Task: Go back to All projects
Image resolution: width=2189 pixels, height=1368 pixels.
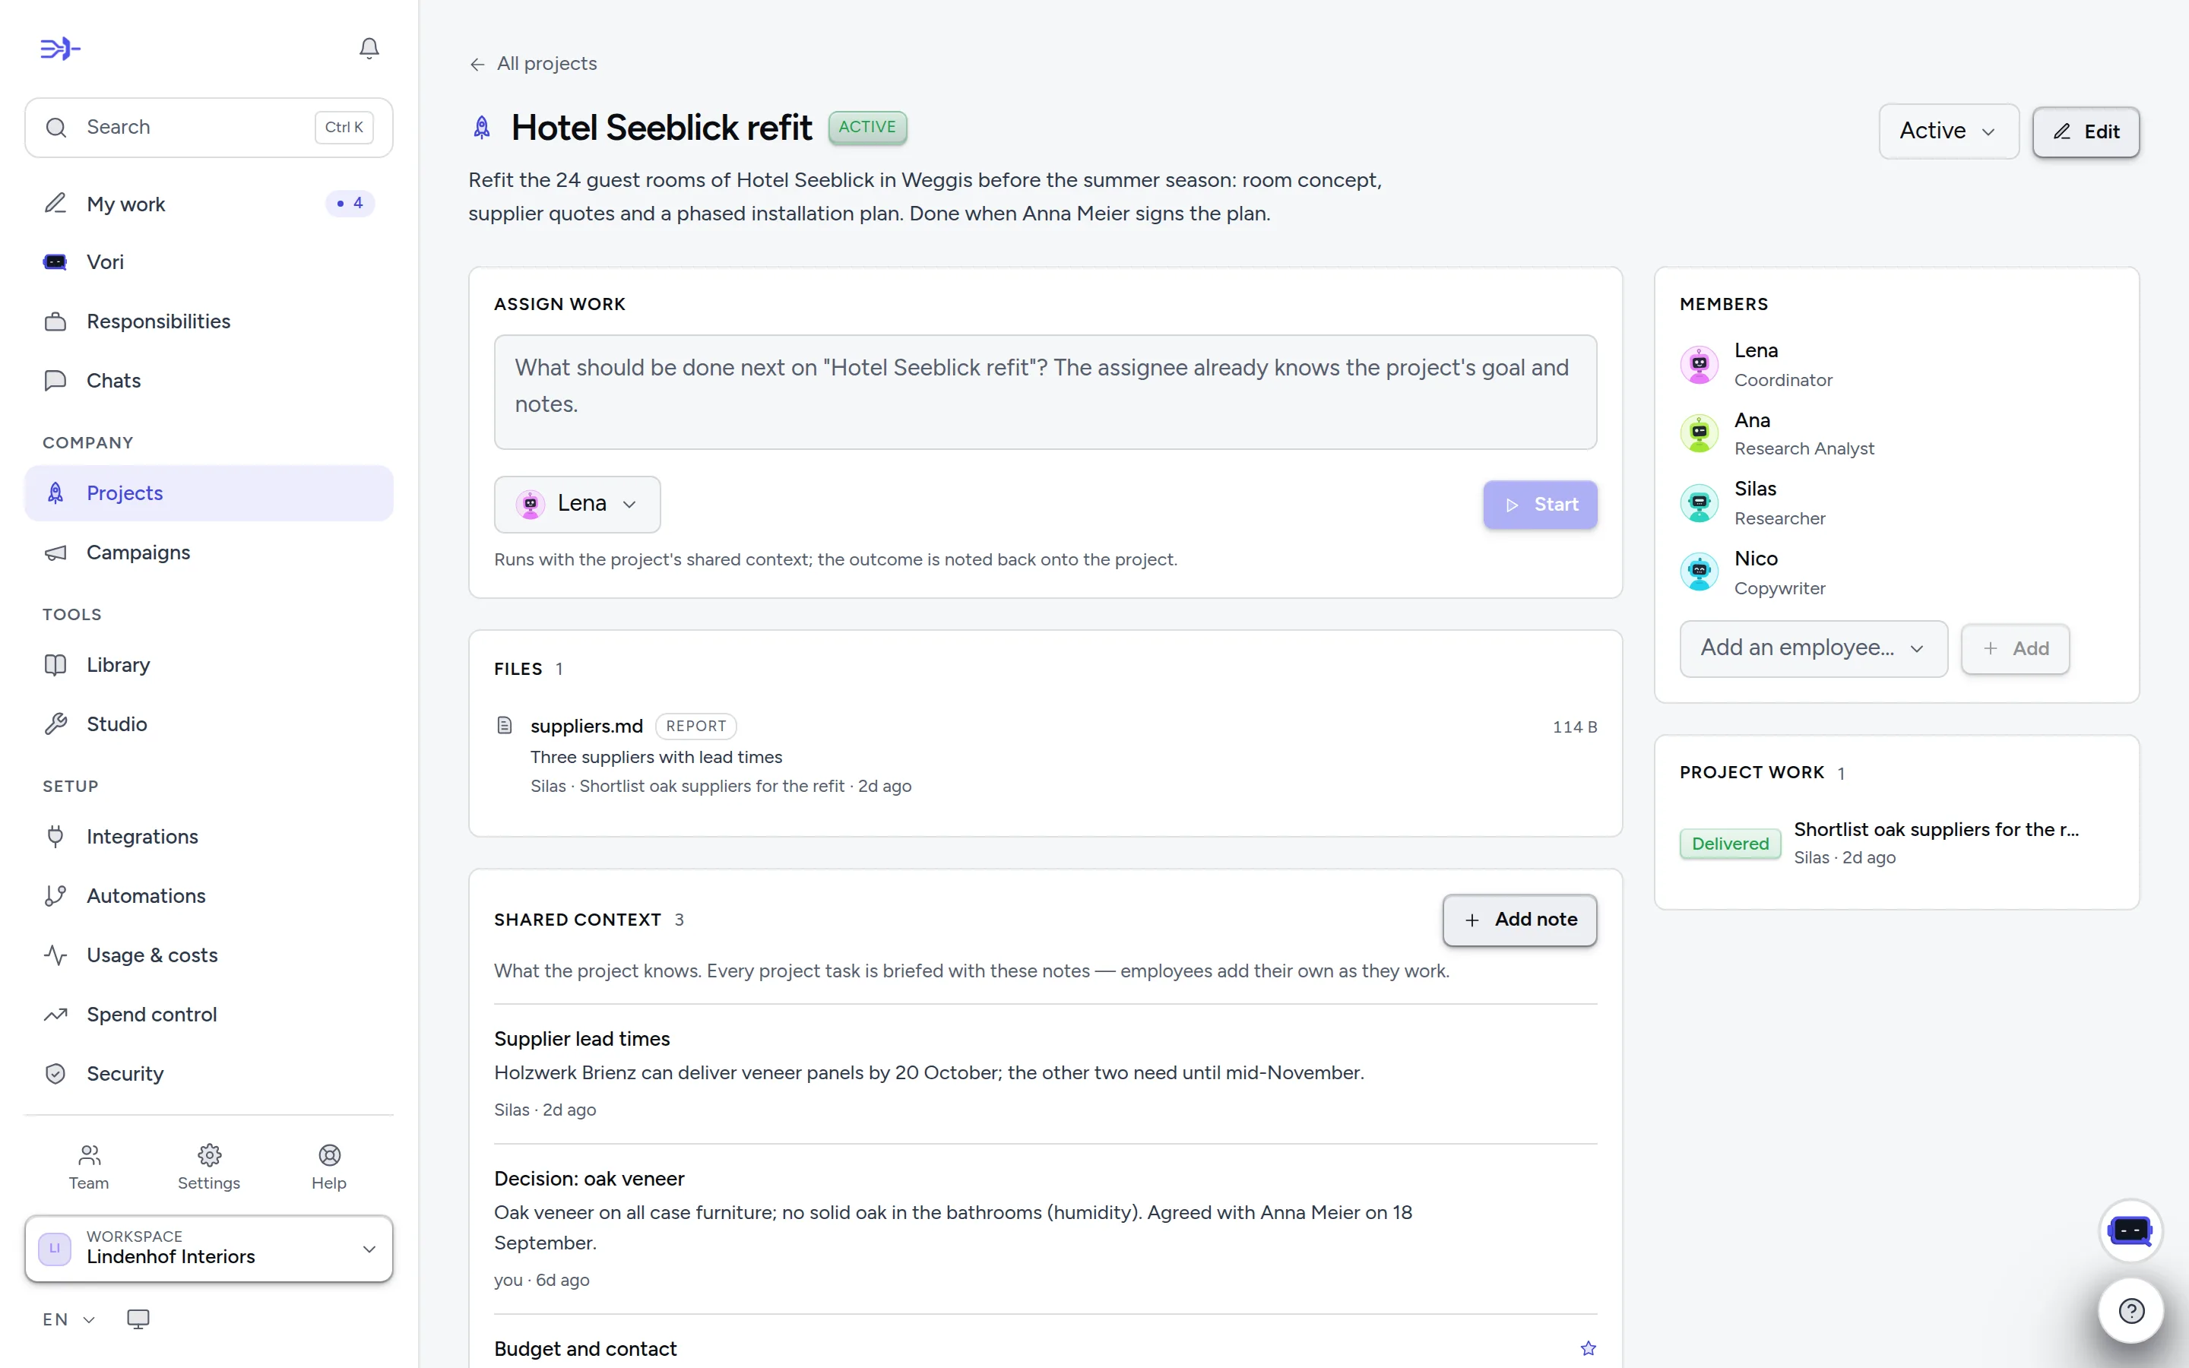Action: click(534, 63)
